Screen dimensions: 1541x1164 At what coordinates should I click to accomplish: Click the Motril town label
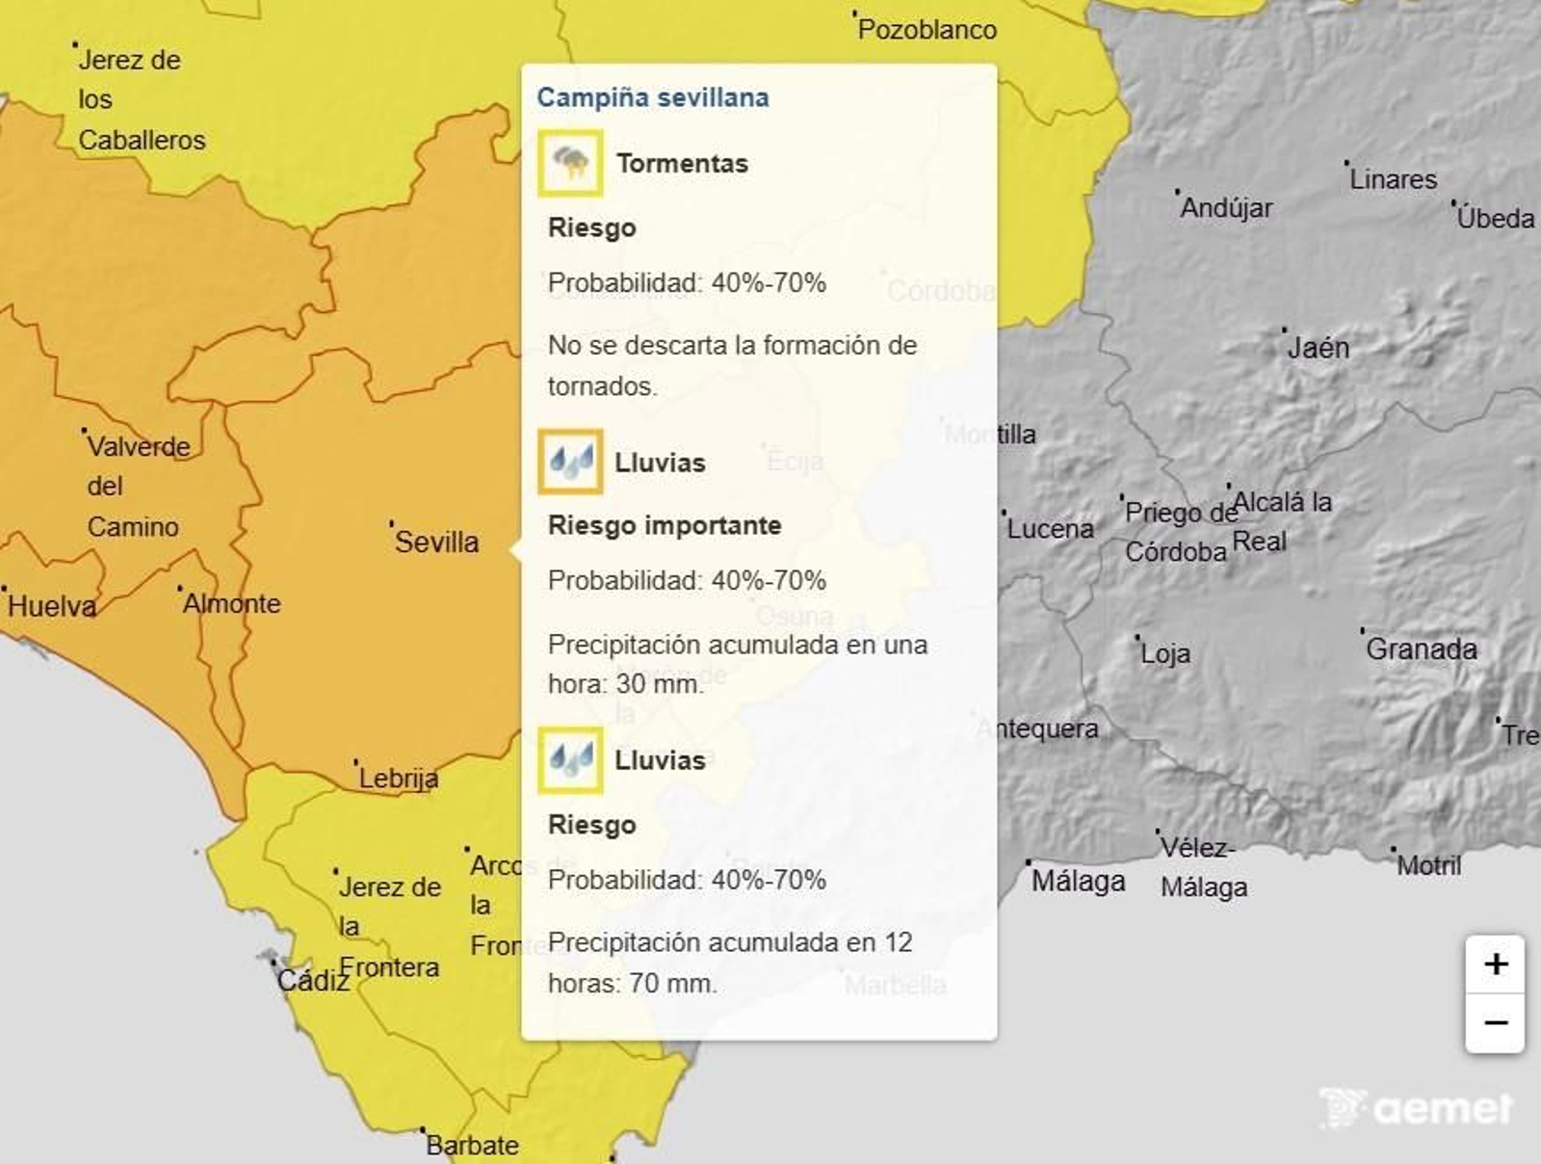click(1428, 865)
